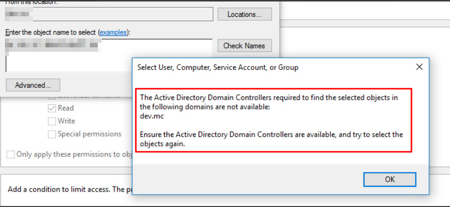Click the 'Ensure the Active Directory' message paragraph

click(x=271, y=139)
